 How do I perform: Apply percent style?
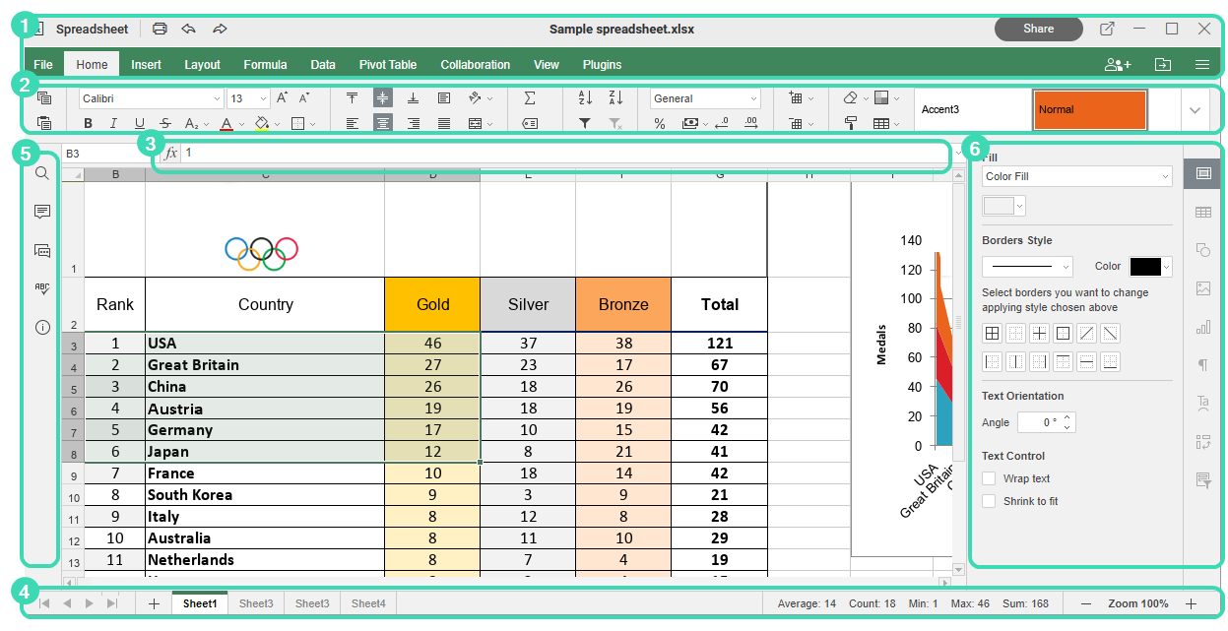660,124
